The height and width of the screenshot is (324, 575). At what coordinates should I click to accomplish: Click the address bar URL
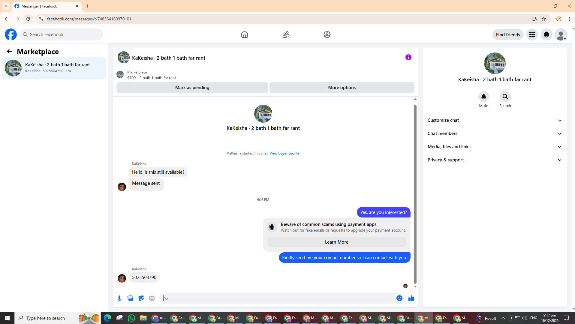click(89, 19)
